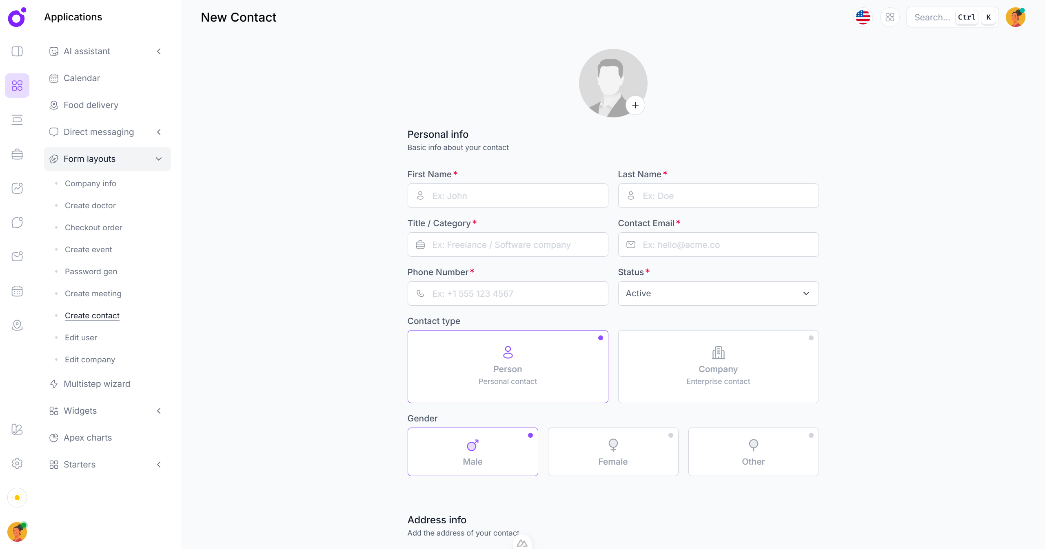Go to Edit company link
This screenshot has width=1045, height=549.
click(90, 359)
